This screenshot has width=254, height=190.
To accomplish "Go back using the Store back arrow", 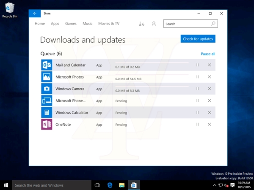I will coord(35,14).
